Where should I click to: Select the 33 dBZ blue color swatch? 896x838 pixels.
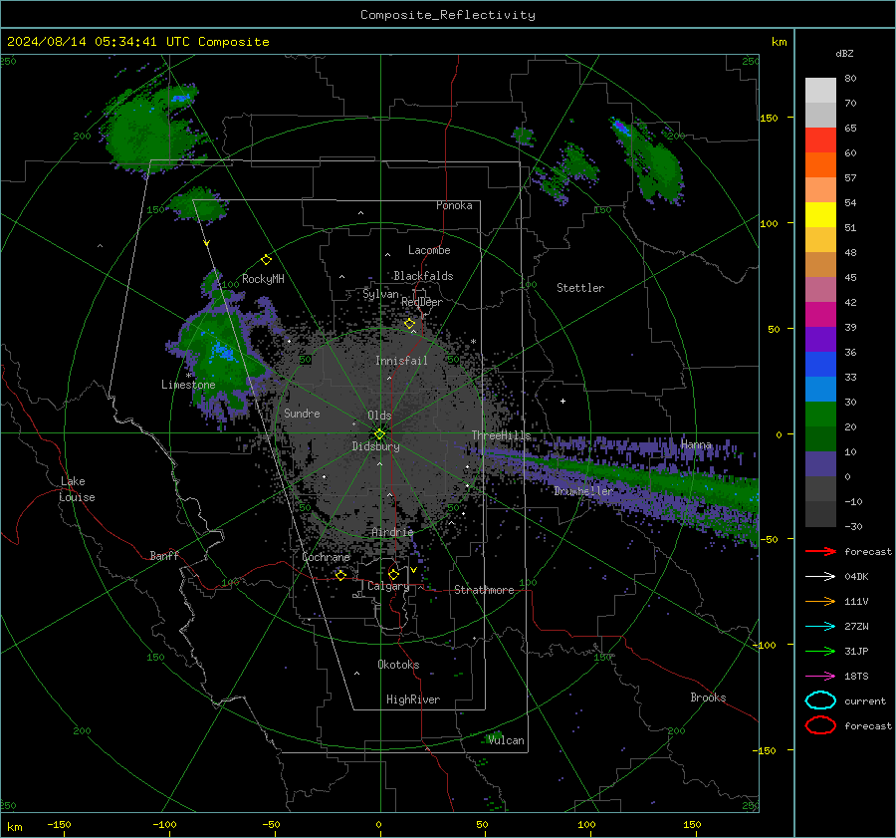[x=820, y=365]
